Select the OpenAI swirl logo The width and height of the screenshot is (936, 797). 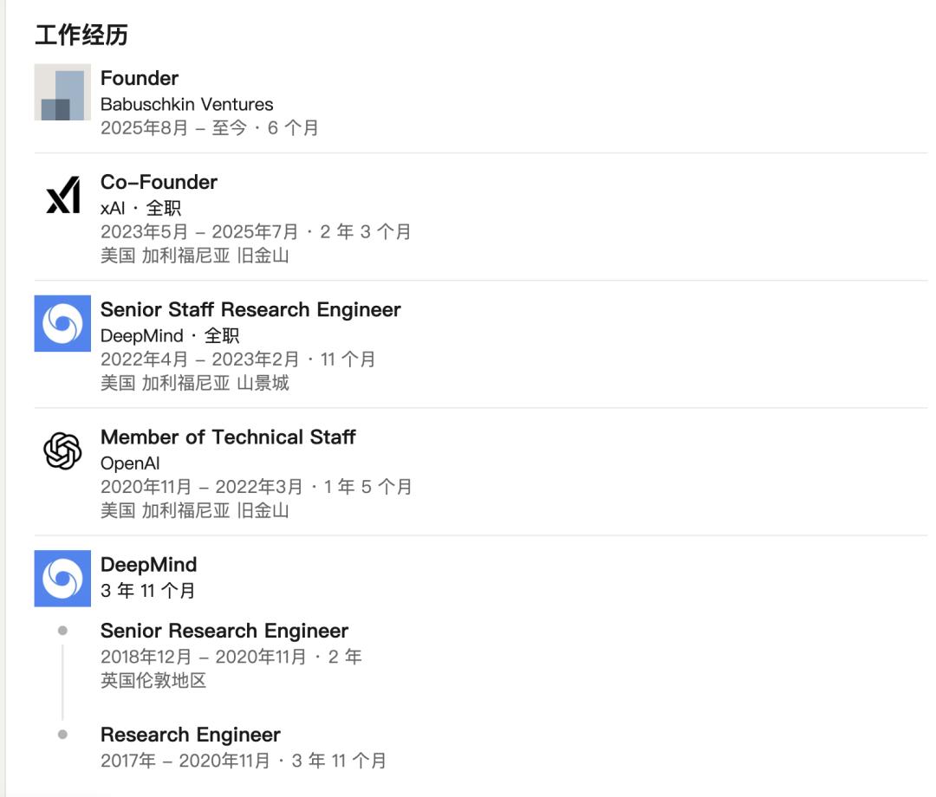coord(62,450)
